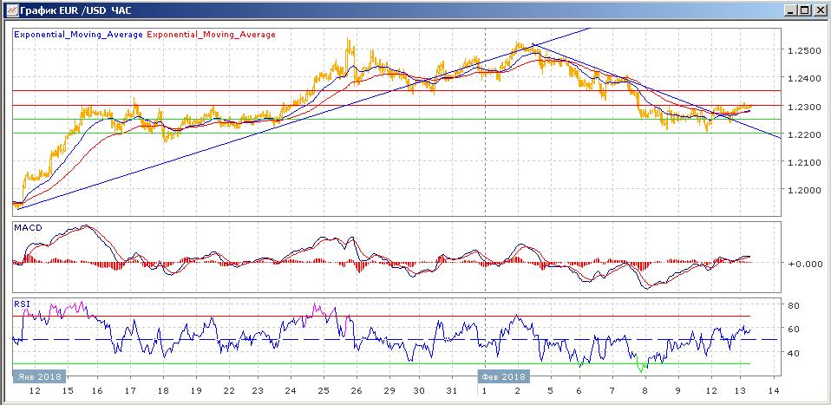This screenshot has height=405, width=831.
Task: Click date label 31 on time axis
Action: [x=451, y=391]
